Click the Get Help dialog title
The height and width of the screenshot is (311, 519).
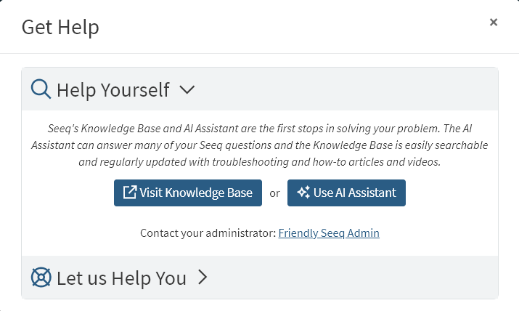click(x=60, y=28)
